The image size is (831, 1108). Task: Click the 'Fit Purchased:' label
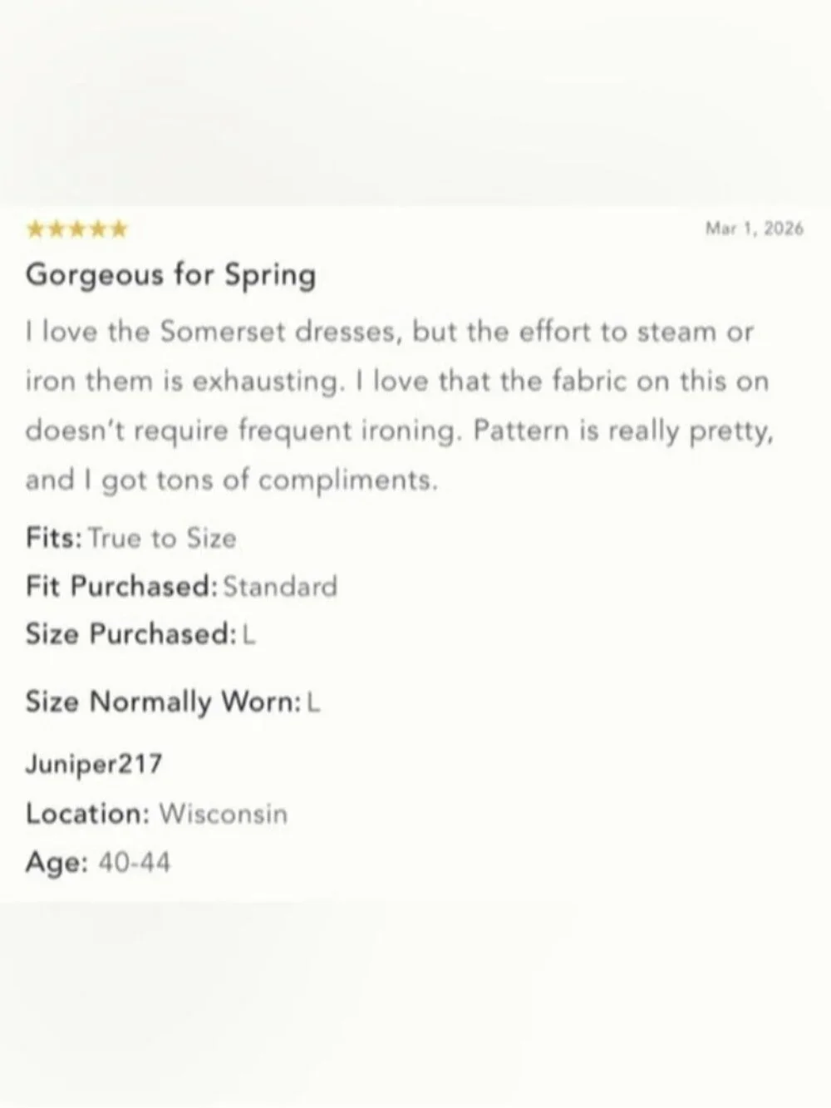point(121,586)
